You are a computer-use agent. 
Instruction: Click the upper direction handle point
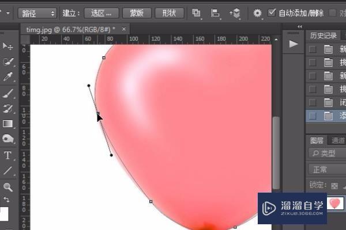tap(89, 86)
